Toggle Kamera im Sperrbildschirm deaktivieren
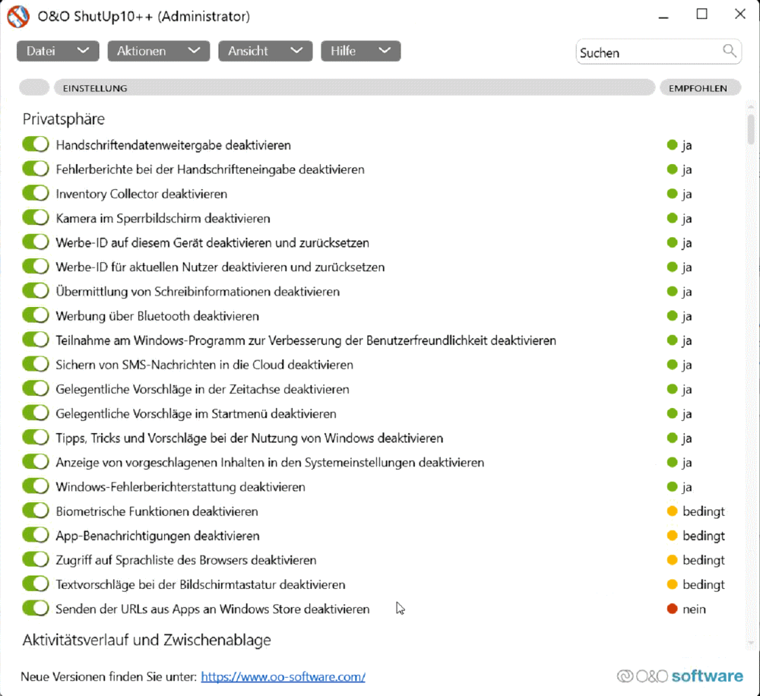 (36, 217)
